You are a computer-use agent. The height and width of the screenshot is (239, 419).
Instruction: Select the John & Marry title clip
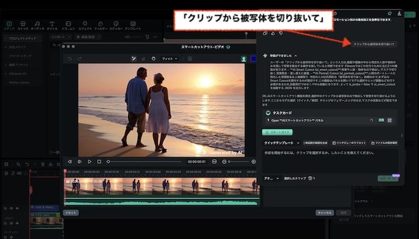[x=45, y=207]
